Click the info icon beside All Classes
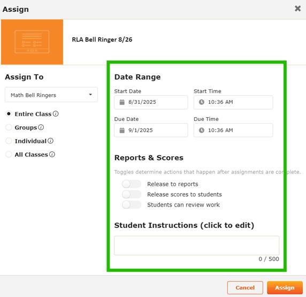 click(52, 154)
